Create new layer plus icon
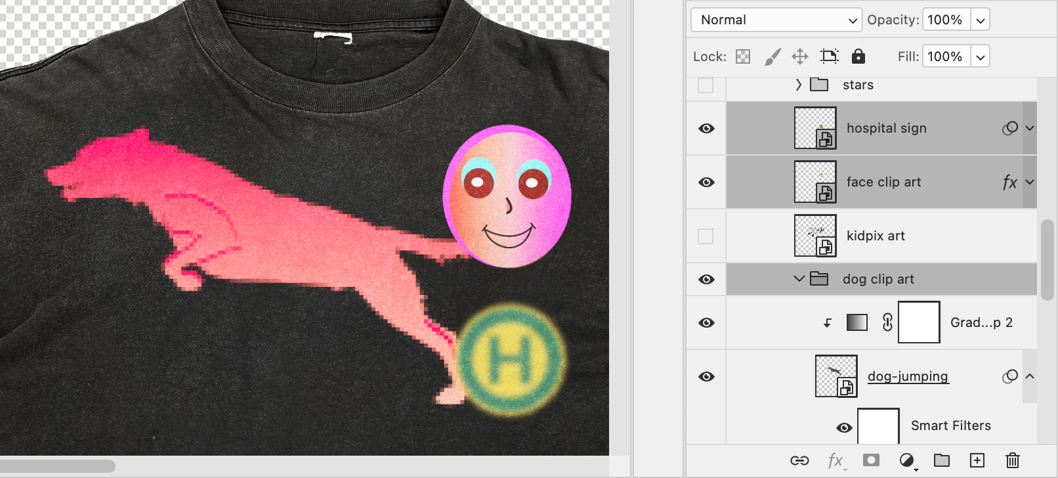The width and height of the screenshot is (1058, 478). 977,460
